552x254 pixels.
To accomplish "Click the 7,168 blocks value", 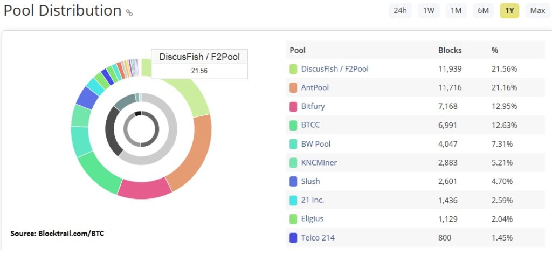I will (448, 106).
